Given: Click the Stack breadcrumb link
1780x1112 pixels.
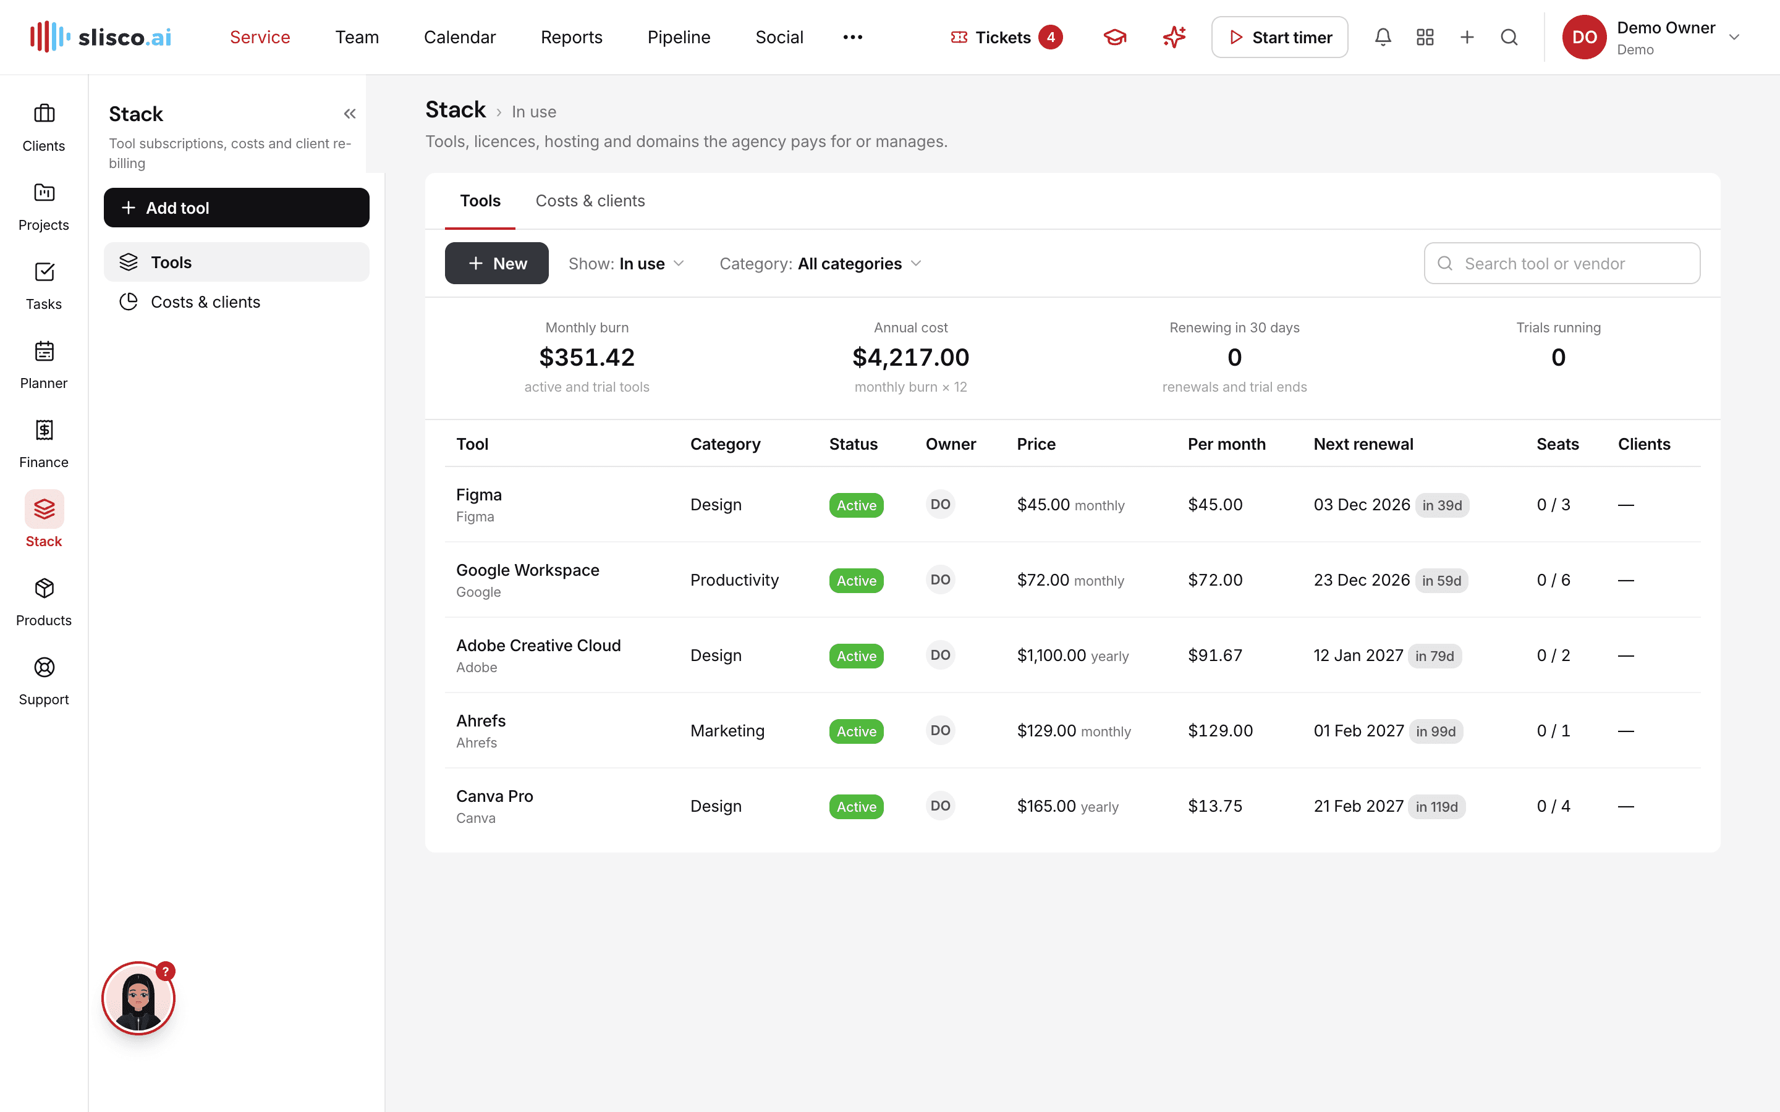Looking at the screenshot, I should pyautogui.click(x=456, y=109).
